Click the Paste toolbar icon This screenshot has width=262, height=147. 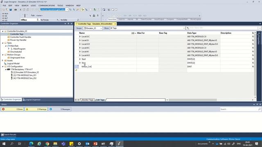coord(28,10)
